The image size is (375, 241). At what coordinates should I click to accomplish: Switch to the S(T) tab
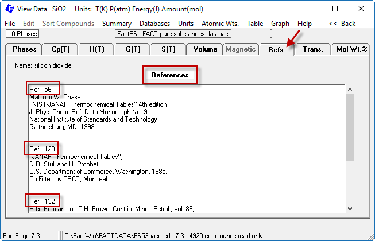tap(168, 49)
